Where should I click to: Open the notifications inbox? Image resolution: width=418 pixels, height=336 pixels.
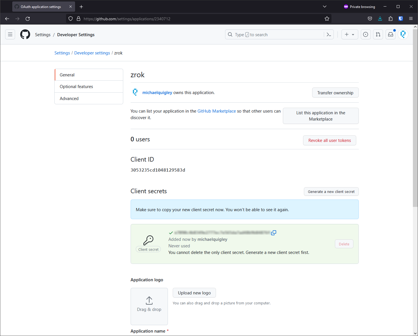click(390, 34)
